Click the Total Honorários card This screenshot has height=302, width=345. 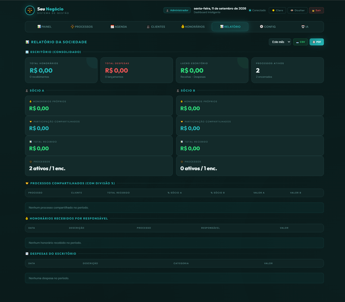click(x=61, y=70)
